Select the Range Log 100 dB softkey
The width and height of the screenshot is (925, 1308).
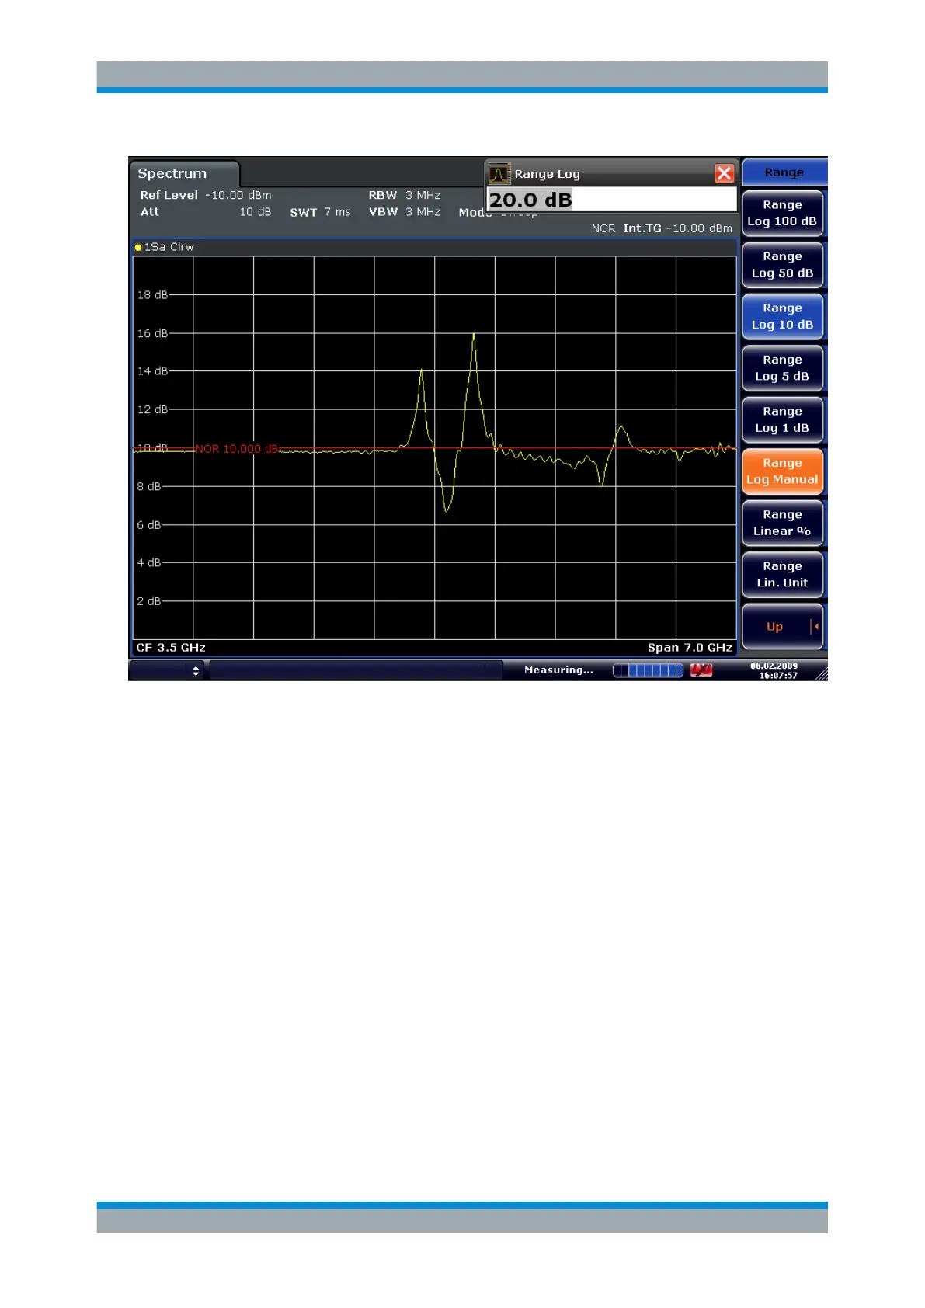[782, 213]
